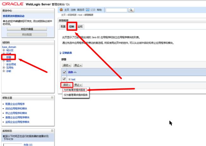
Task: Open help link 查看企业应用程序模块
Action: click(17, 117)
